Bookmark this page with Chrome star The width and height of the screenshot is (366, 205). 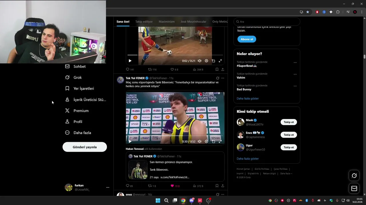click(x=308, y=12)
